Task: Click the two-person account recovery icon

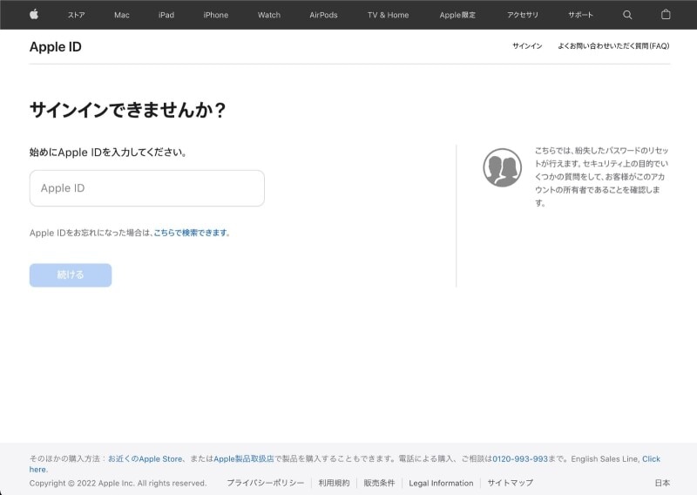Action: tap(503, 167)
